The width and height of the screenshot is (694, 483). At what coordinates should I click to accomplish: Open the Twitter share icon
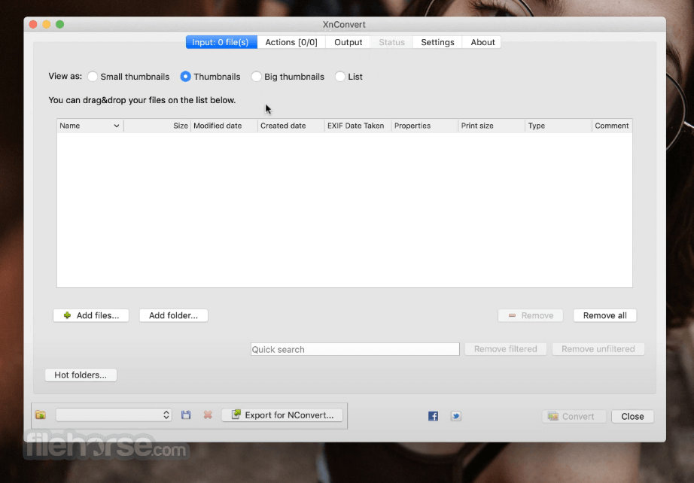tap(456, 416)
